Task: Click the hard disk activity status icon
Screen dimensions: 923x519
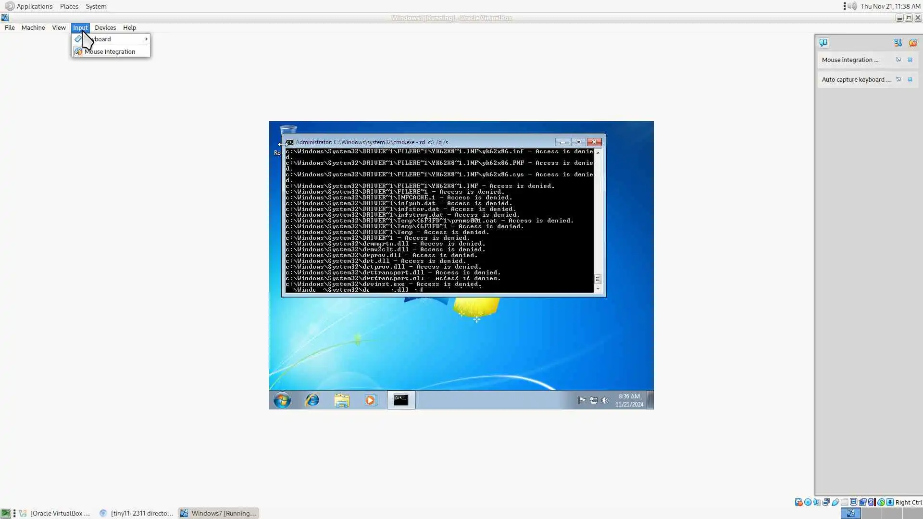Action: pyautogui.click(x=798, y=502)
